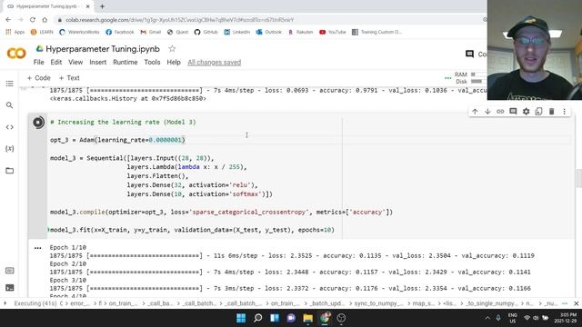The width and height of the screenshot is (582, 327).
Task: Open the files folder sidebar icon
Action: click(x=10, y=171)
